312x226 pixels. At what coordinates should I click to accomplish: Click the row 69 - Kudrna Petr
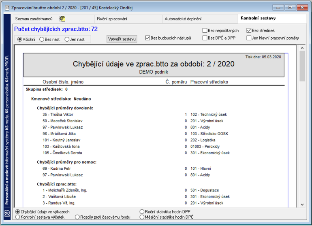pos(56,168)
